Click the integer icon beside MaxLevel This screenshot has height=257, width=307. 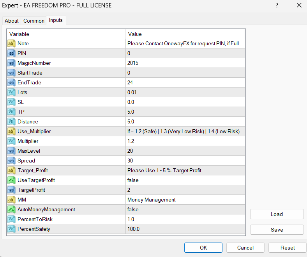11,151
